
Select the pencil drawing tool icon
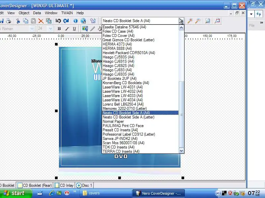coord(92,29)
